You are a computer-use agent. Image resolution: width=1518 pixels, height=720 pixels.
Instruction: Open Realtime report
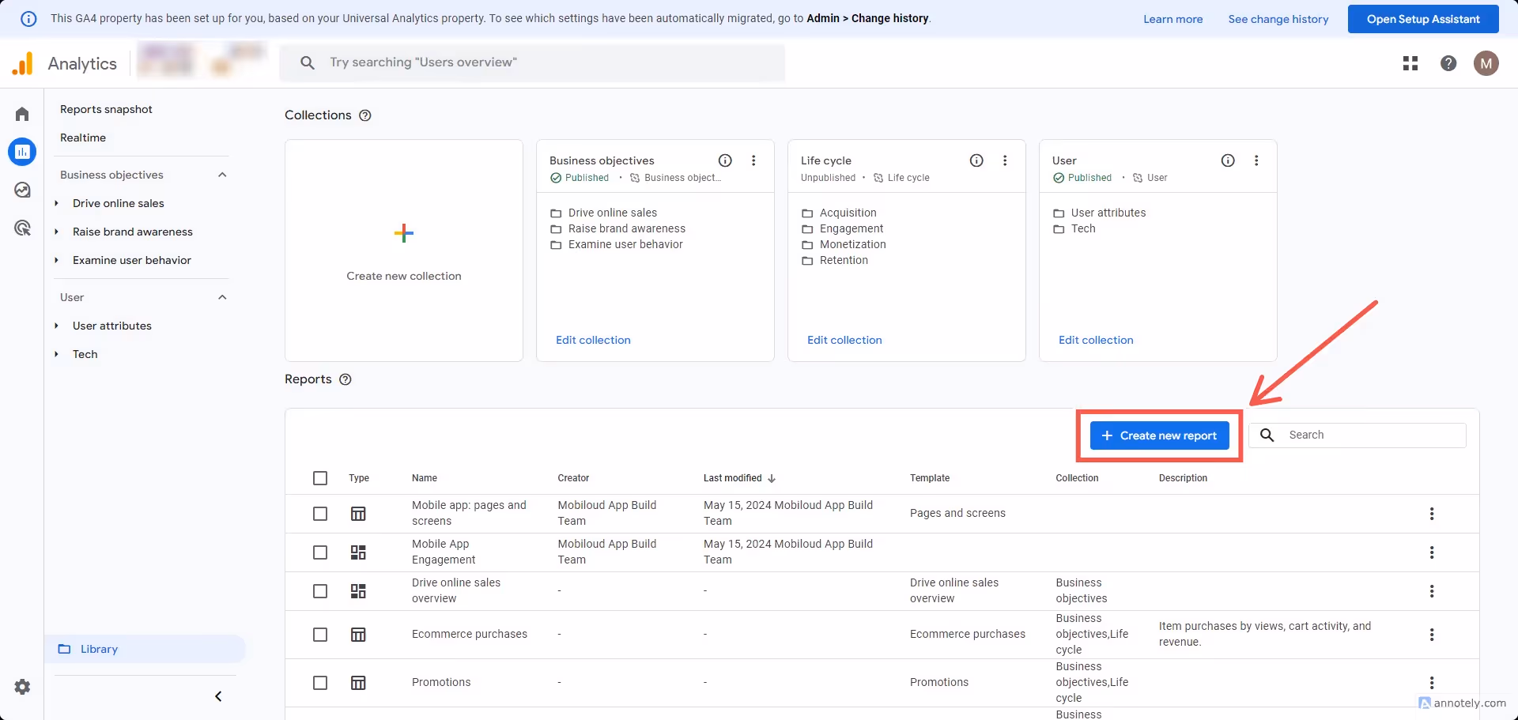[x=83, y=138]
